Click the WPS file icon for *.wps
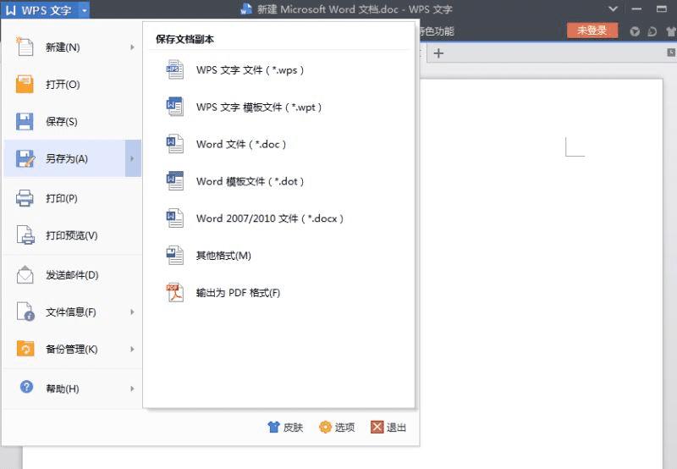 pyautogui.click(x=175, y=69)
